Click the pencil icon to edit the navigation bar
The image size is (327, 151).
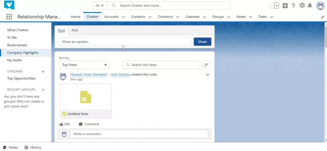[x=323, y=17]
